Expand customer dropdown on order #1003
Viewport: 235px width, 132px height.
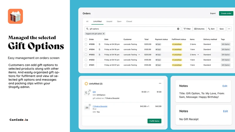(139, 55)
